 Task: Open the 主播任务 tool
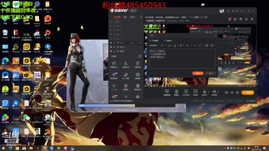click(138, 65)
